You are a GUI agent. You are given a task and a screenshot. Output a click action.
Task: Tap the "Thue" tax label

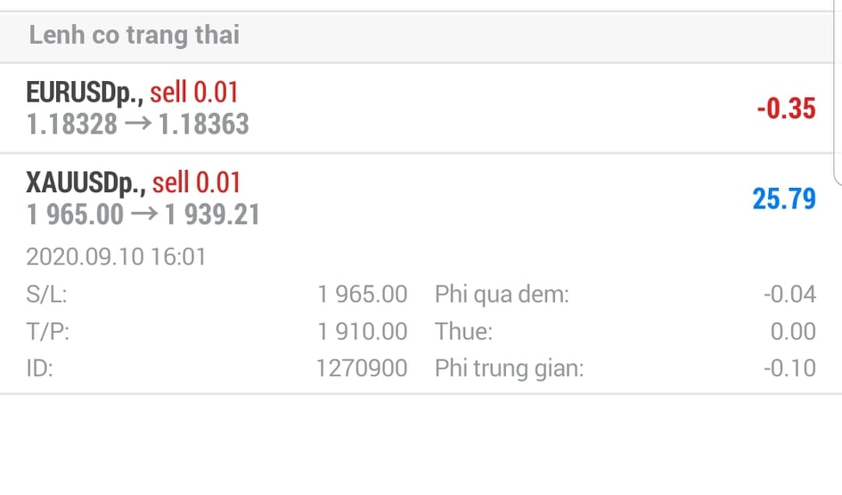click(x=463, y=331)
